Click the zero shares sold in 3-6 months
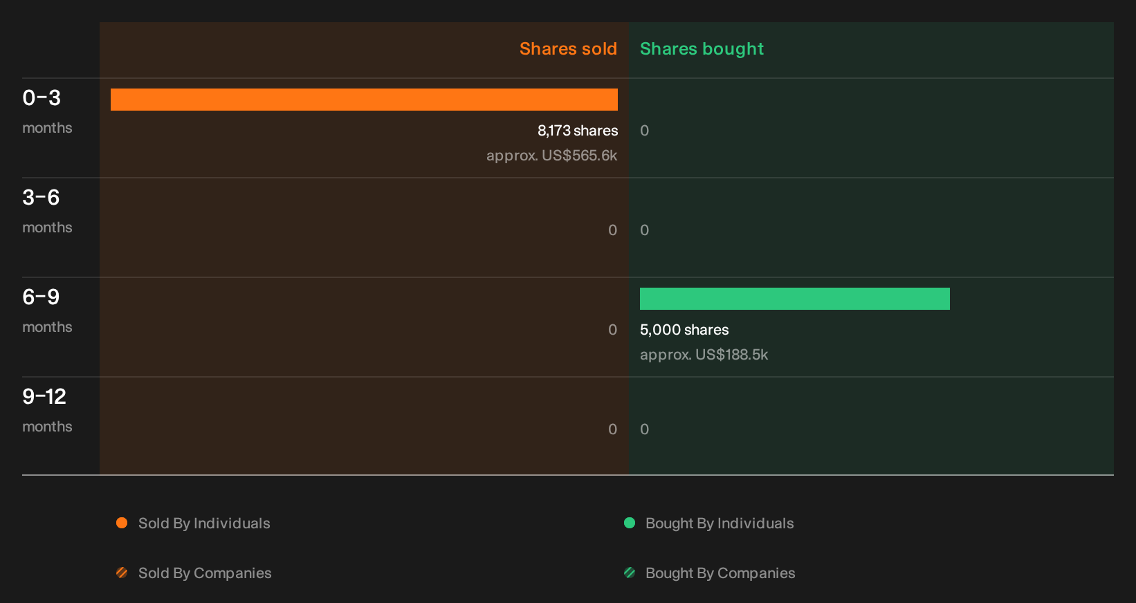Image resolution: width=1136 pixels, height=603 pixels. tap(612, 230)
